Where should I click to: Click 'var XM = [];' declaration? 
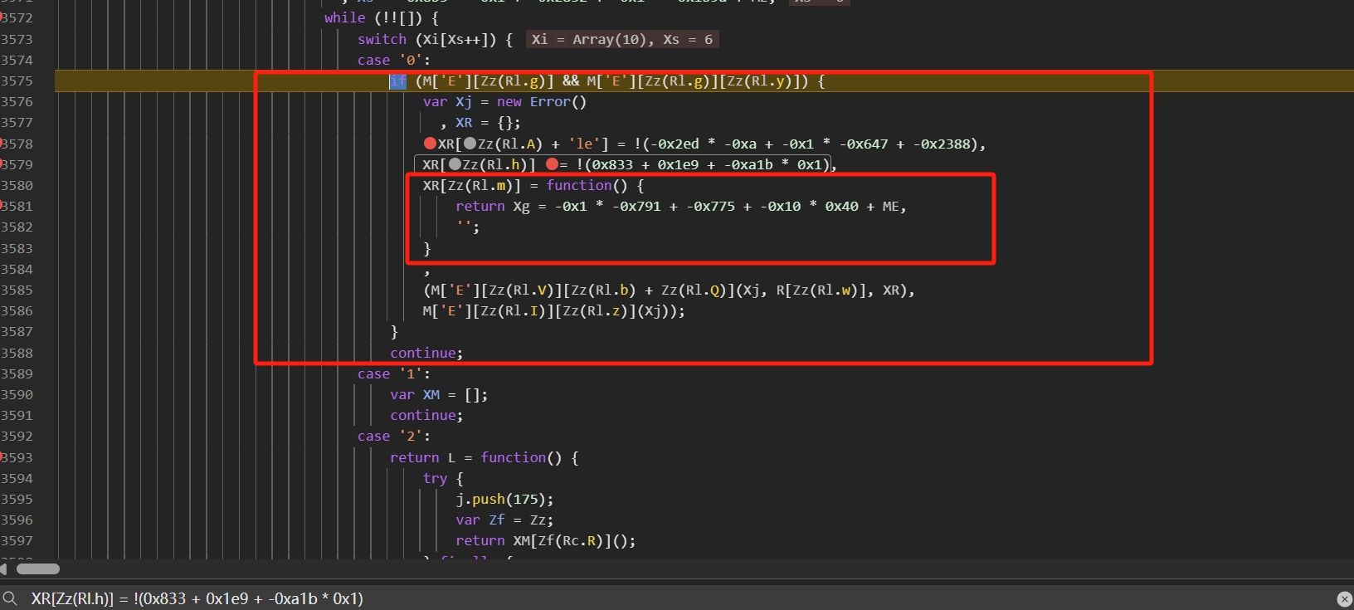coord(439,394)
